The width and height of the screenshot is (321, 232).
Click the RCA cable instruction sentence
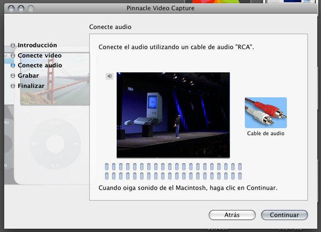[176, 47]
